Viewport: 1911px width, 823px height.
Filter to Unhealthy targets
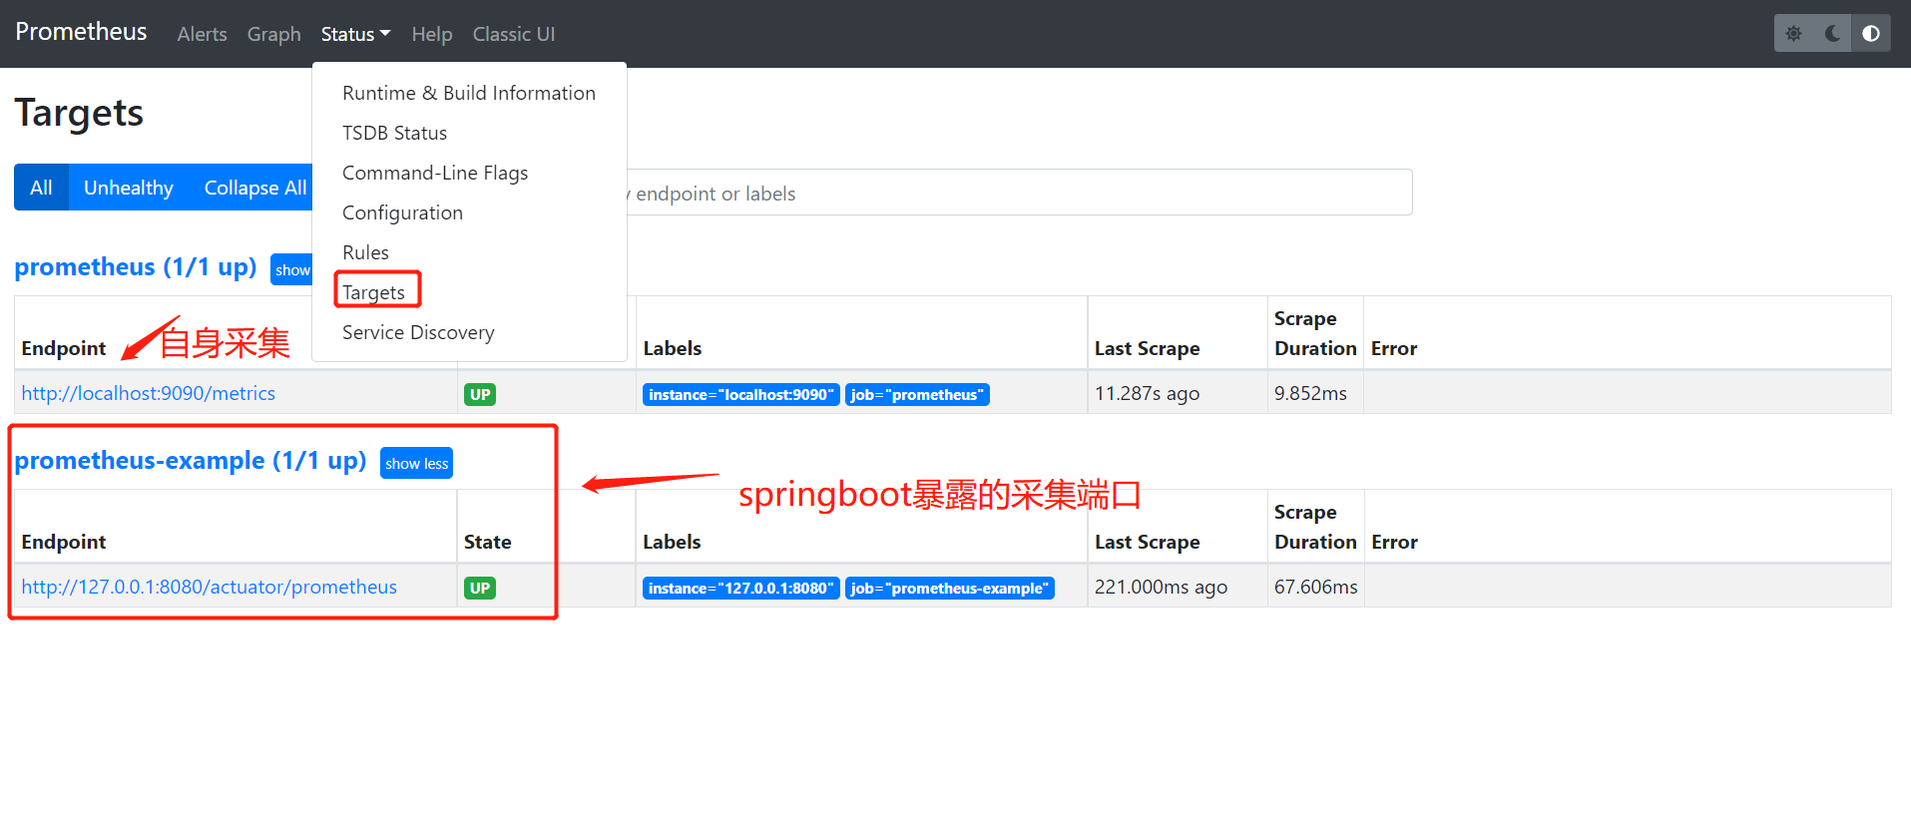[x=128, y=188]
